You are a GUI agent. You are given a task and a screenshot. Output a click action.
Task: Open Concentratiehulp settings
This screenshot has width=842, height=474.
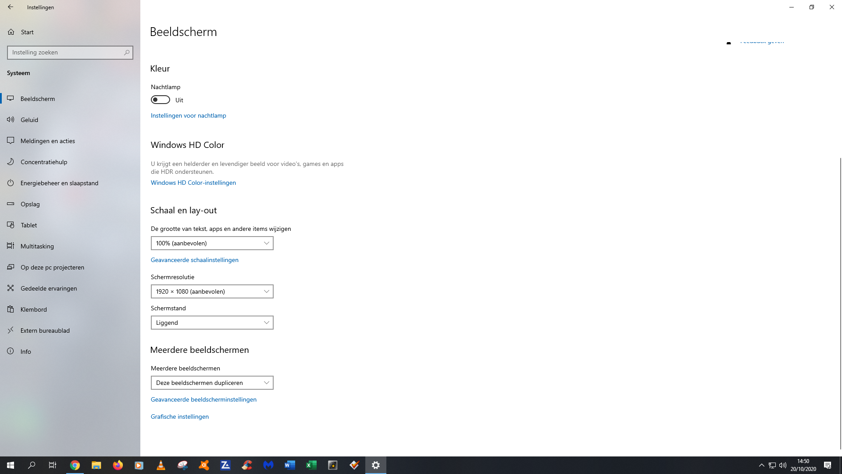coord(70,162)
